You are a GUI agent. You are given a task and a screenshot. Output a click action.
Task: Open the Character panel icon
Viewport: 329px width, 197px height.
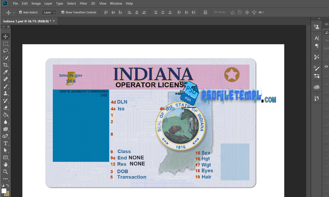(317, 38)
